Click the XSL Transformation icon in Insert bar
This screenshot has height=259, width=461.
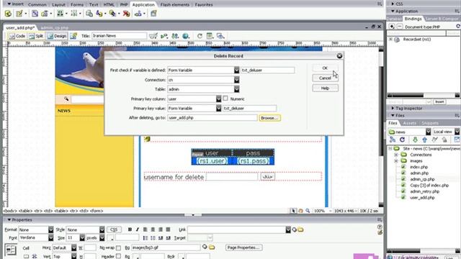point(153,14)
